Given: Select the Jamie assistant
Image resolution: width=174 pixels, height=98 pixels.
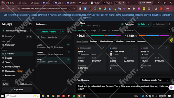Looking at the screenshot, I should pos(53,46).
